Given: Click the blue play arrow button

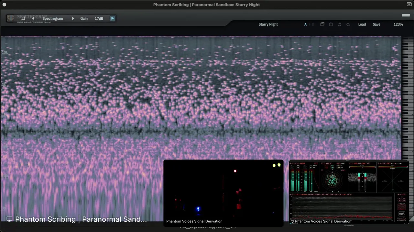Looking at the screenshot, I should tap(113, 18).
